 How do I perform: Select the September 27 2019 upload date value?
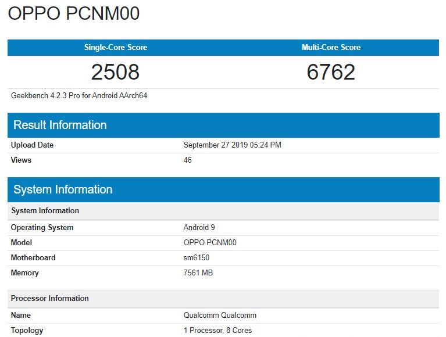[232, 145]
